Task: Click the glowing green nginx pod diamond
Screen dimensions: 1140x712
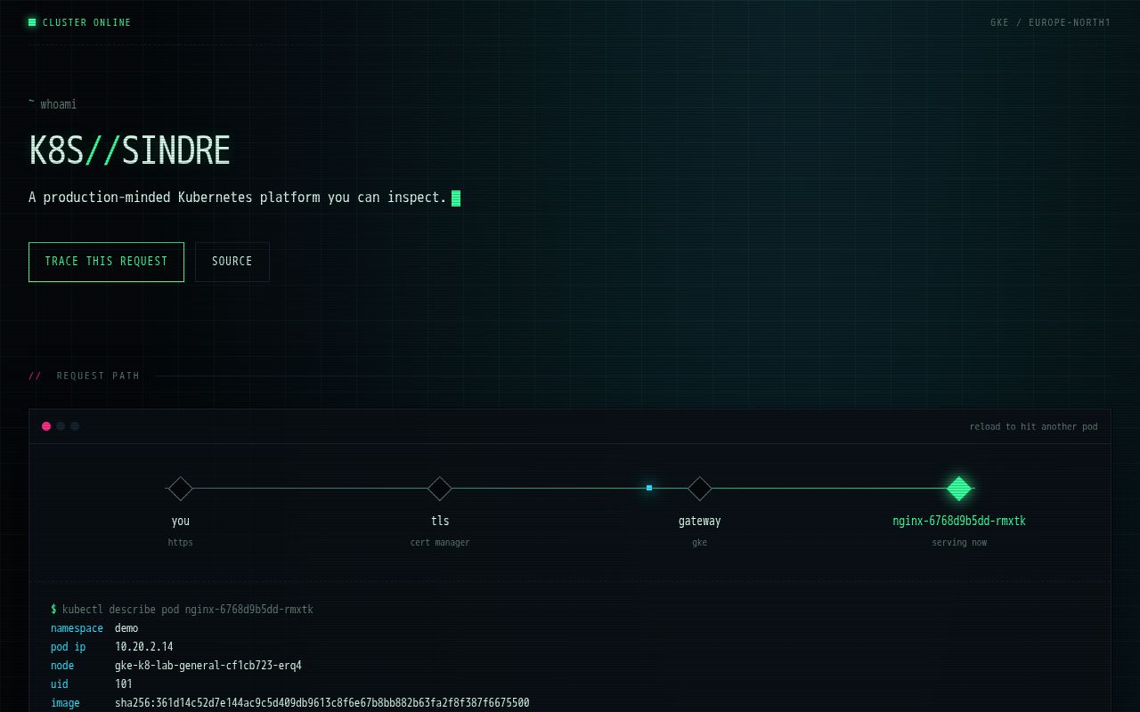Action: [x=959, y=489]
